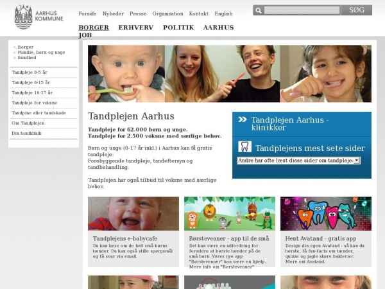Open the Forside top link
385x289 pixels.
click(x=87, y=13)
